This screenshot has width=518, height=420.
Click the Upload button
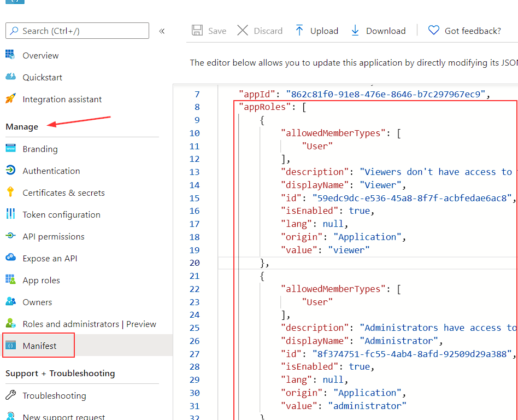[316, 31]
